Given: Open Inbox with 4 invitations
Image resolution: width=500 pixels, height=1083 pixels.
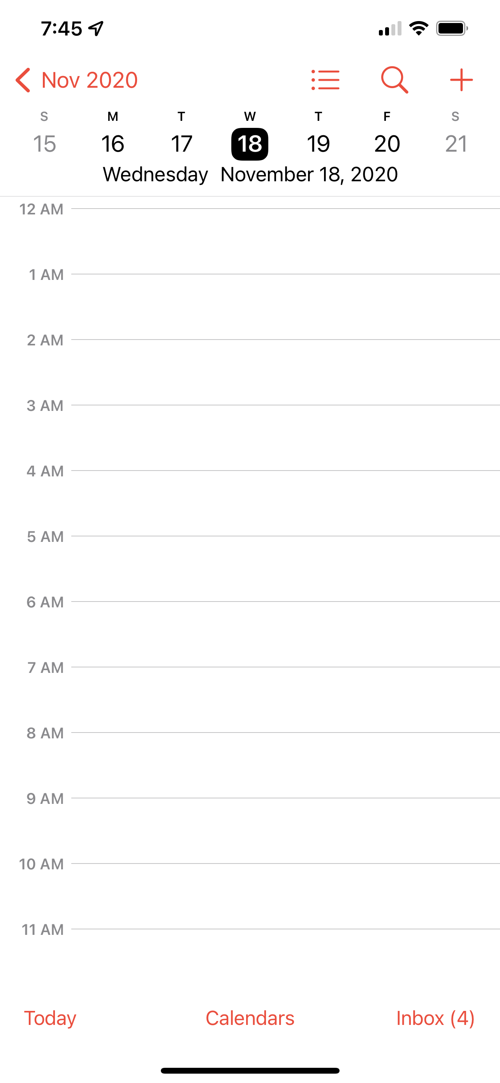Looking at the screenshot, I should (x=435, y=1018).
